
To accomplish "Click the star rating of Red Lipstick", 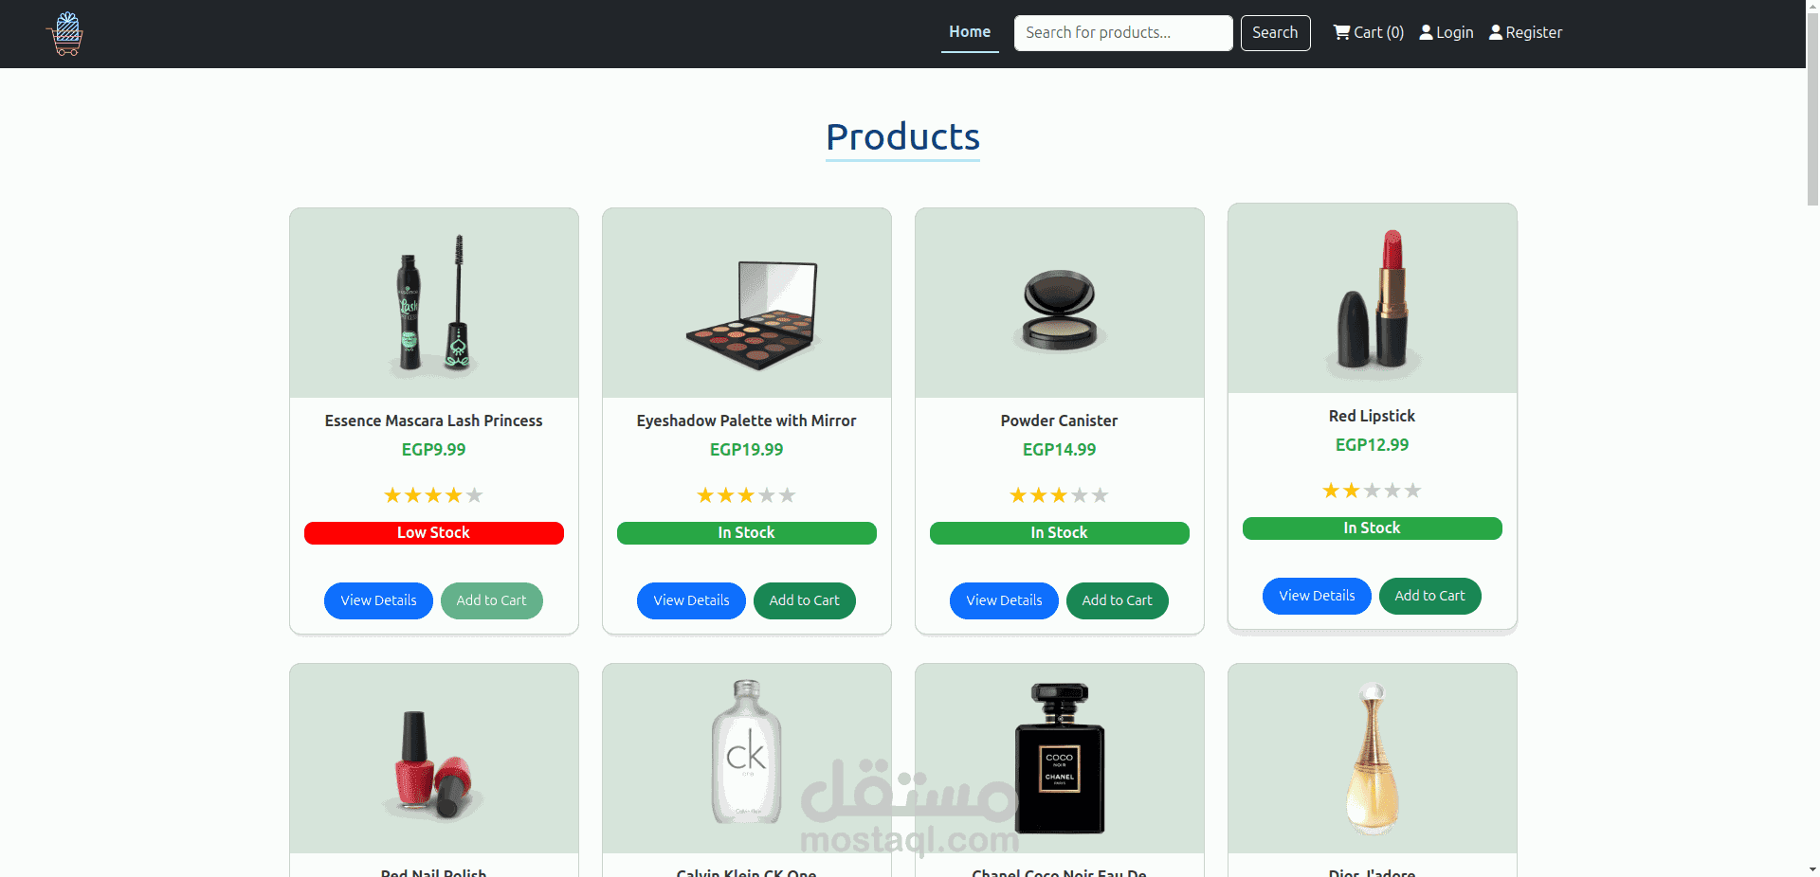I will pos(1372,491).
